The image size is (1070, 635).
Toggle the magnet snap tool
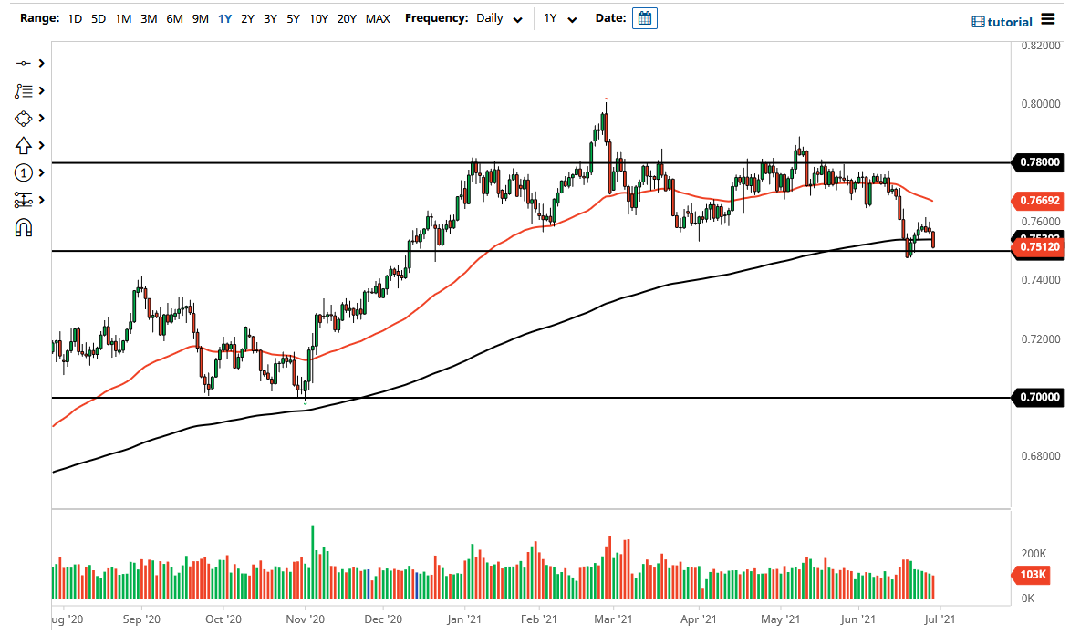click(x=23, y=227)
